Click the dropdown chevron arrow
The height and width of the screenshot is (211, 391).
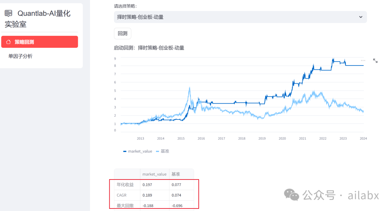tap(361, 17)
